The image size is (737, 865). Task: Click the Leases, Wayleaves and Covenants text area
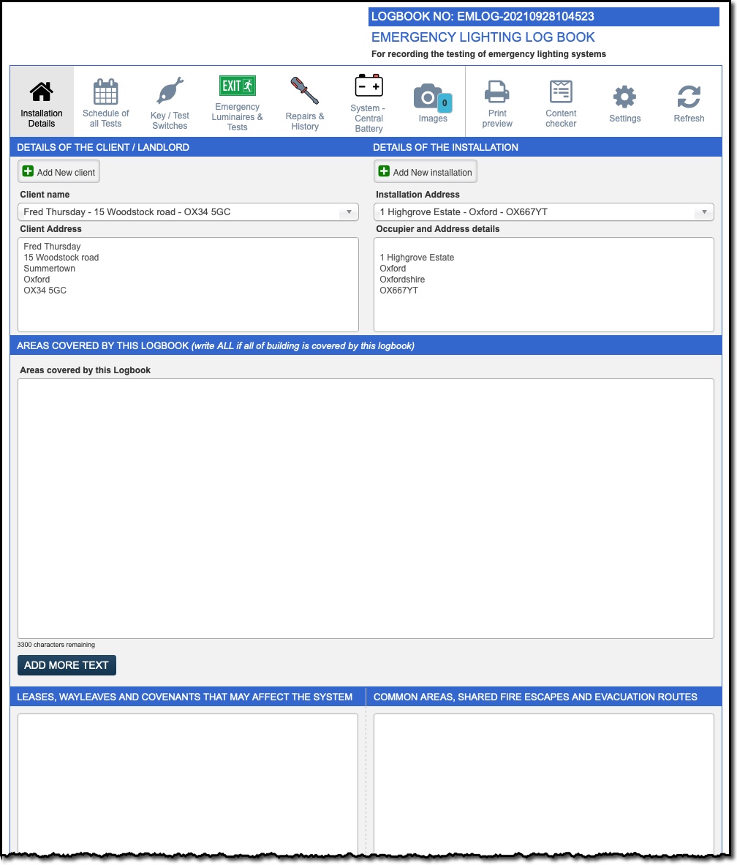(x=187, y=783)
